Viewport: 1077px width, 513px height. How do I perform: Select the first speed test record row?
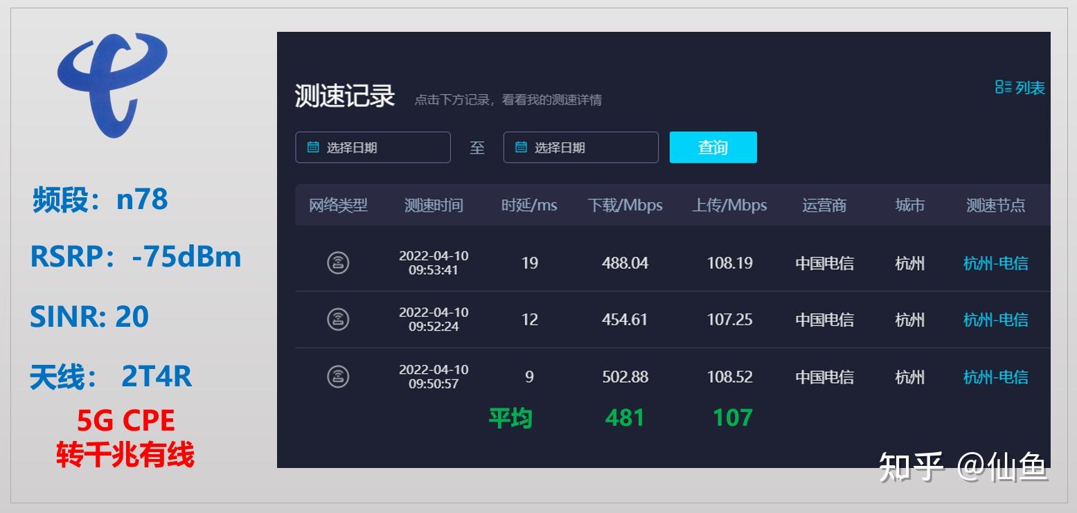(x=623, y=263)
